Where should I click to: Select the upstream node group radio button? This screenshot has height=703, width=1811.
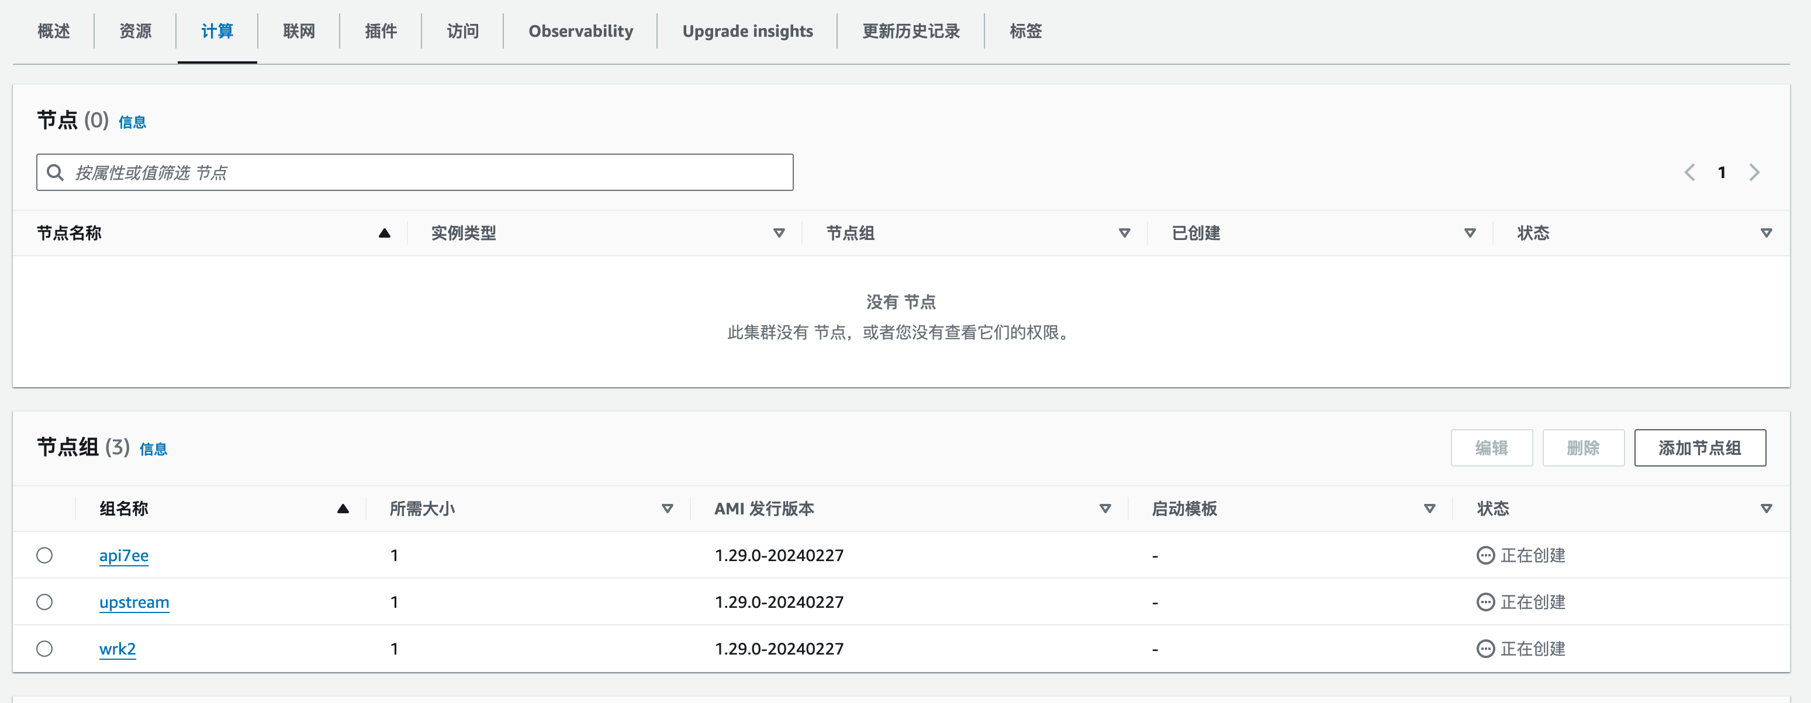click(x=44, y=602)
